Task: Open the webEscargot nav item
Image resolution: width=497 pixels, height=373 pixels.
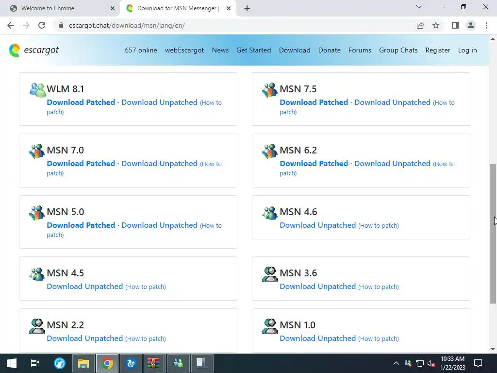Action: point(184,50)
